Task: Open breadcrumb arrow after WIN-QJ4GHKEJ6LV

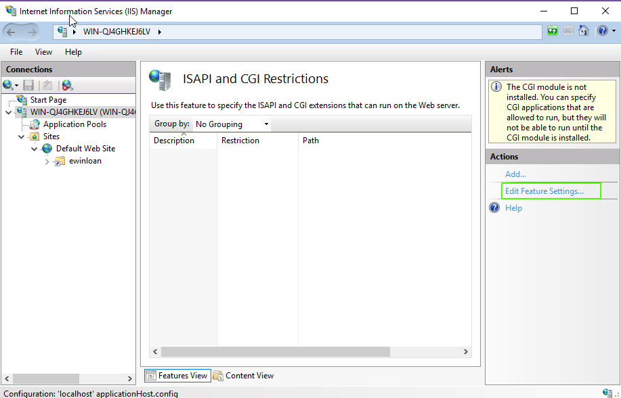Action: pyautogui.click(x=160, y=32)
